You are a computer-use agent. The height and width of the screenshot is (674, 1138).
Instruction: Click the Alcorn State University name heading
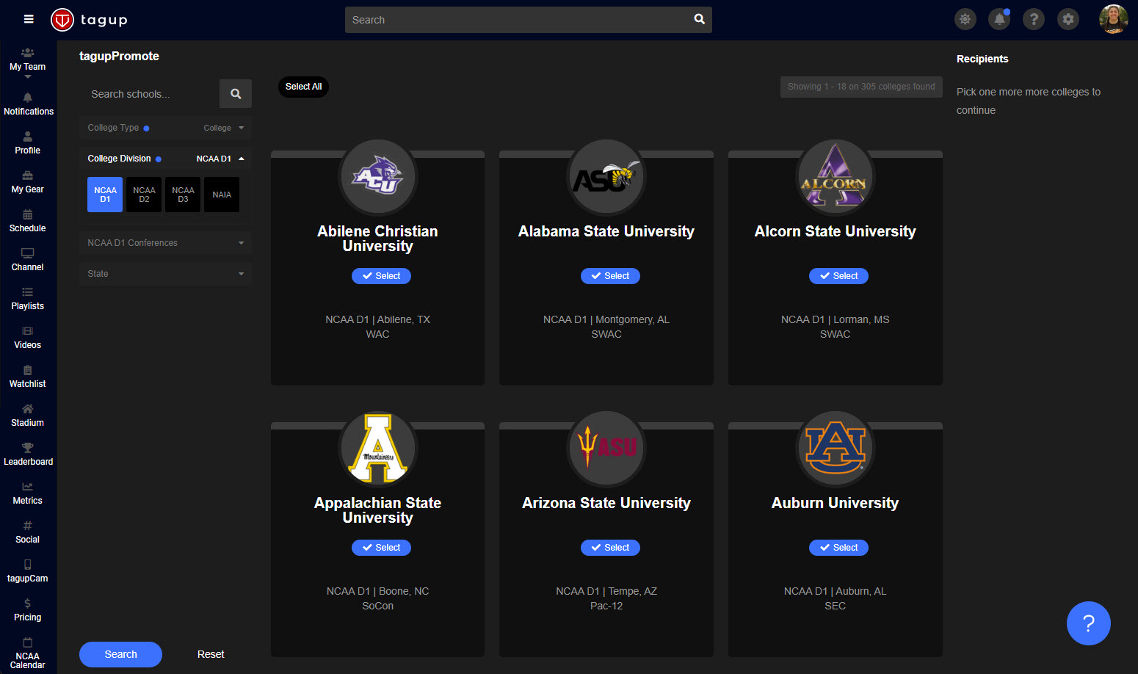click(x=835, y=231)
